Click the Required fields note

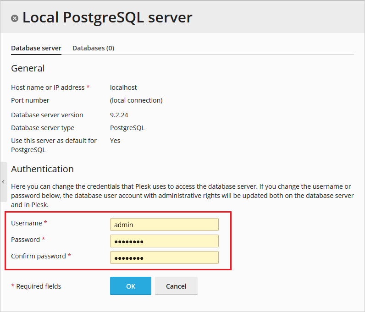click(x=39, y=286)
